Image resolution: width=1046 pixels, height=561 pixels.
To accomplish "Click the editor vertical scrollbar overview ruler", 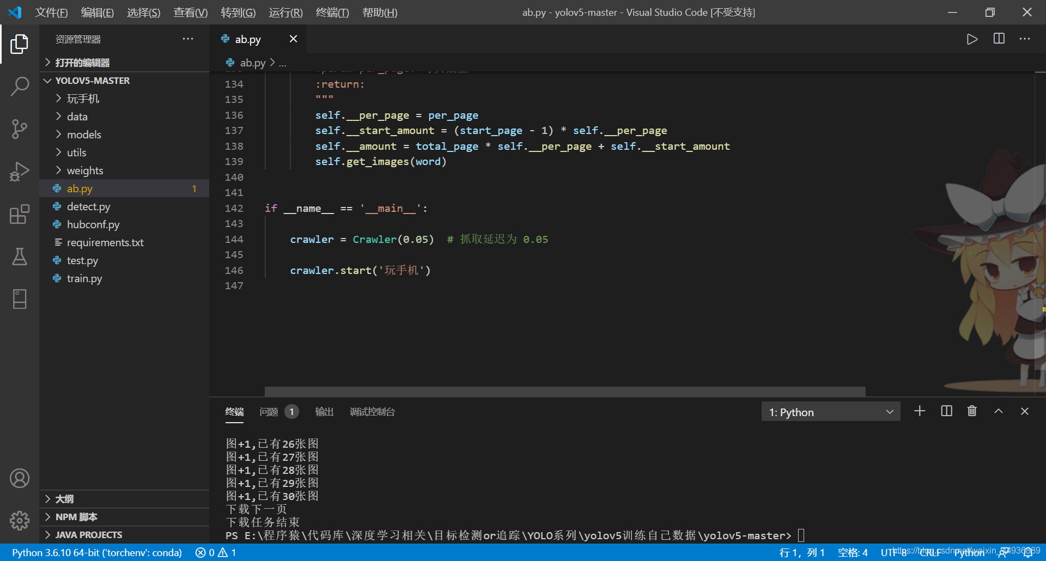I will (x=1040, y=234).
